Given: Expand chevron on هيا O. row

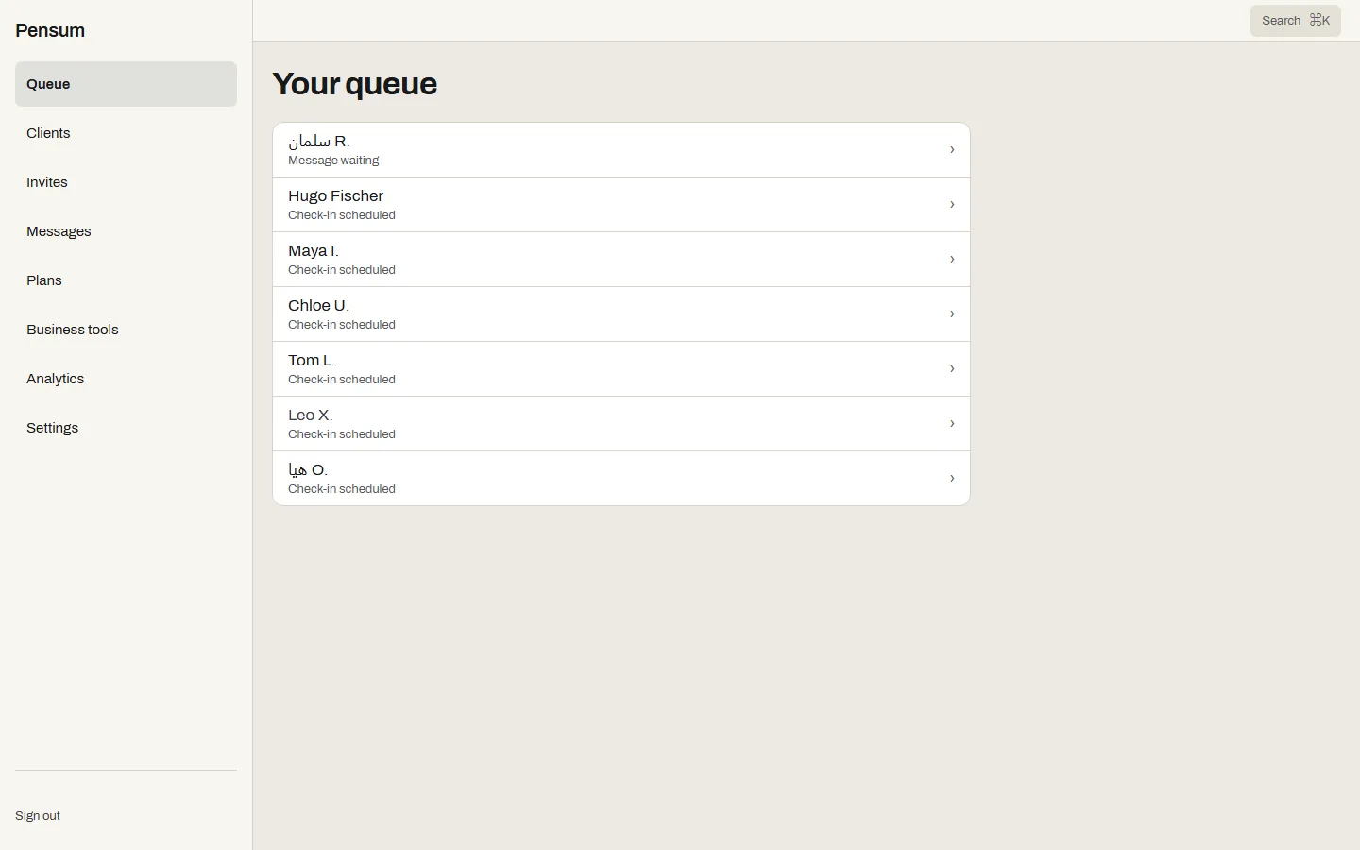Looking at the screenshot, I should click(x=952, y=479).
